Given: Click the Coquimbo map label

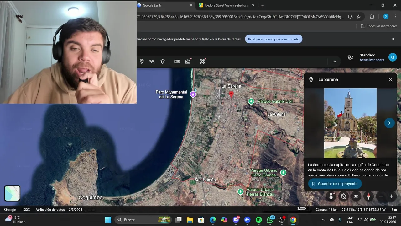Looking at the screenshot, I should pos(91,198).
